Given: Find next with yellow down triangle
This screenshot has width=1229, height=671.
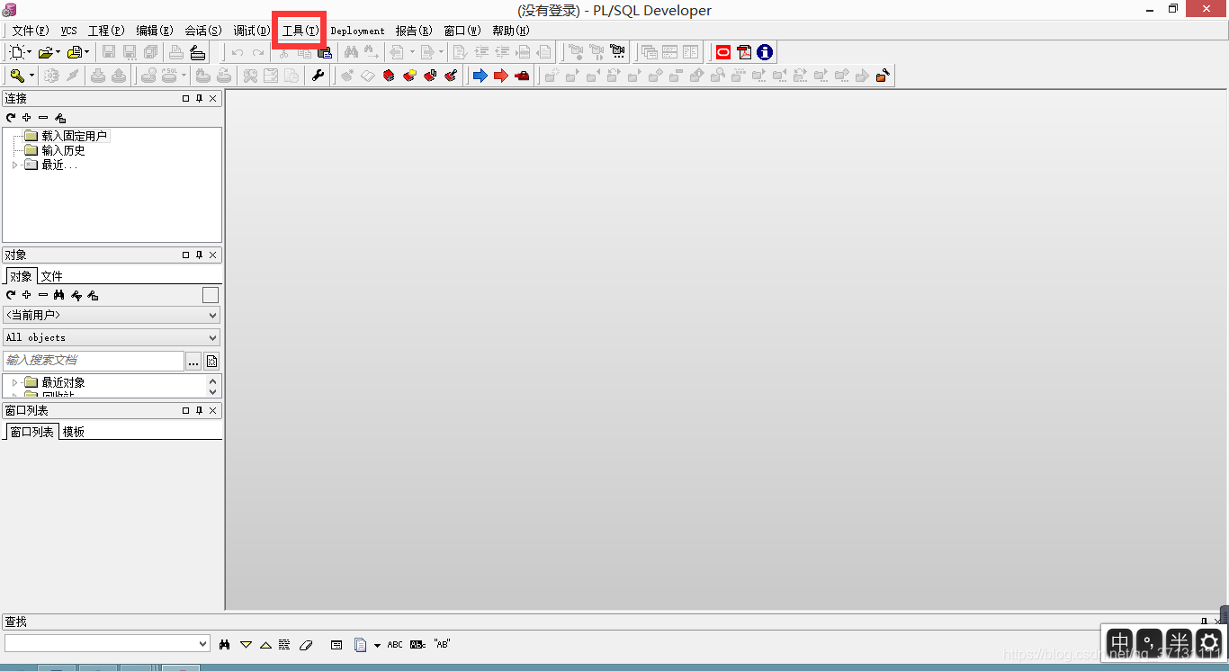Looking at the screenshot, I should point(246,644).
